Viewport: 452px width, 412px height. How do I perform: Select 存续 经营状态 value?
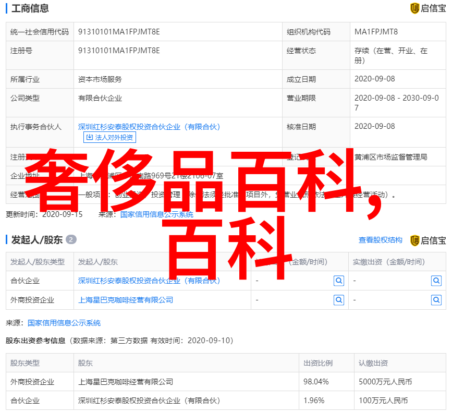pos(391,56)
